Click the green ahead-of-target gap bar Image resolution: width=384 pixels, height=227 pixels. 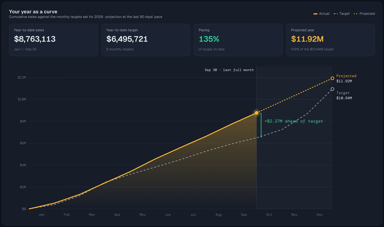click(261, 125)
